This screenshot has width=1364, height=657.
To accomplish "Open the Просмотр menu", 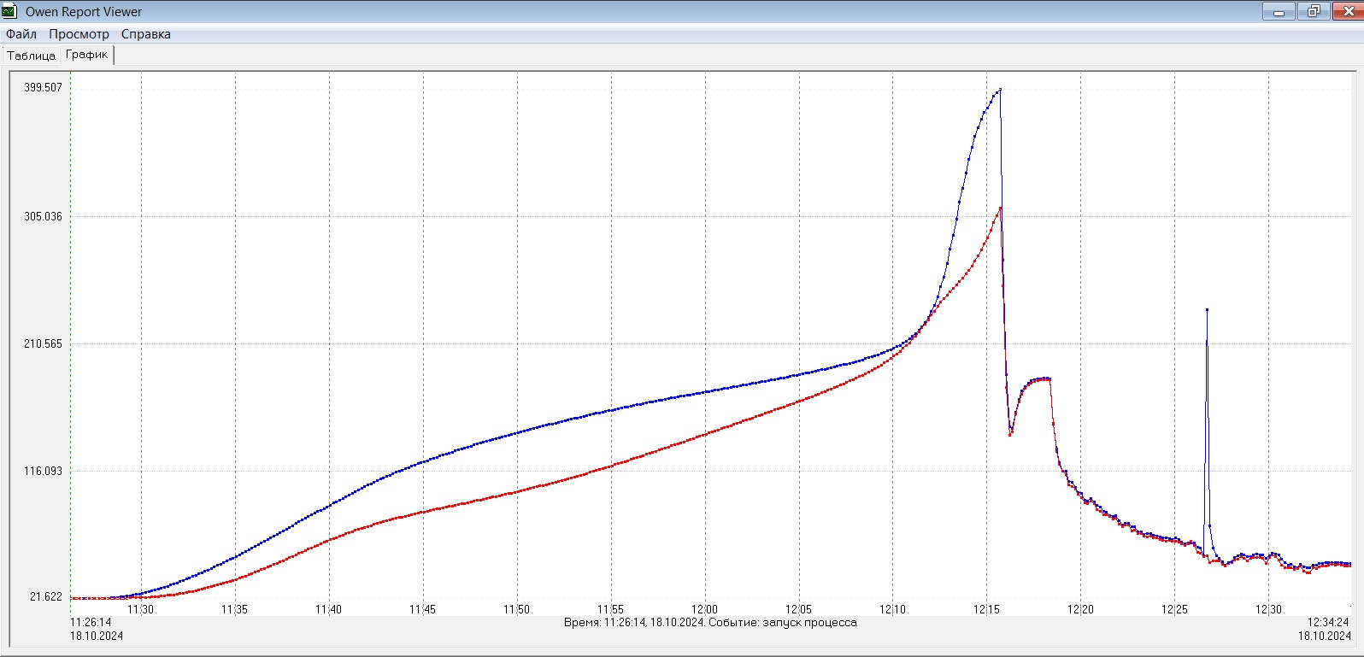I will pyautogui.click(x=79, y=34).
